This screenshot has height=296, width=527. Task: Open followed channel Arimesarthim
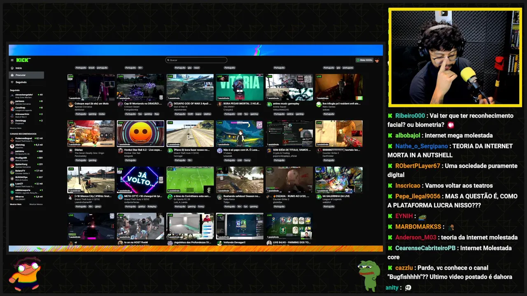(x=26, y=115)
